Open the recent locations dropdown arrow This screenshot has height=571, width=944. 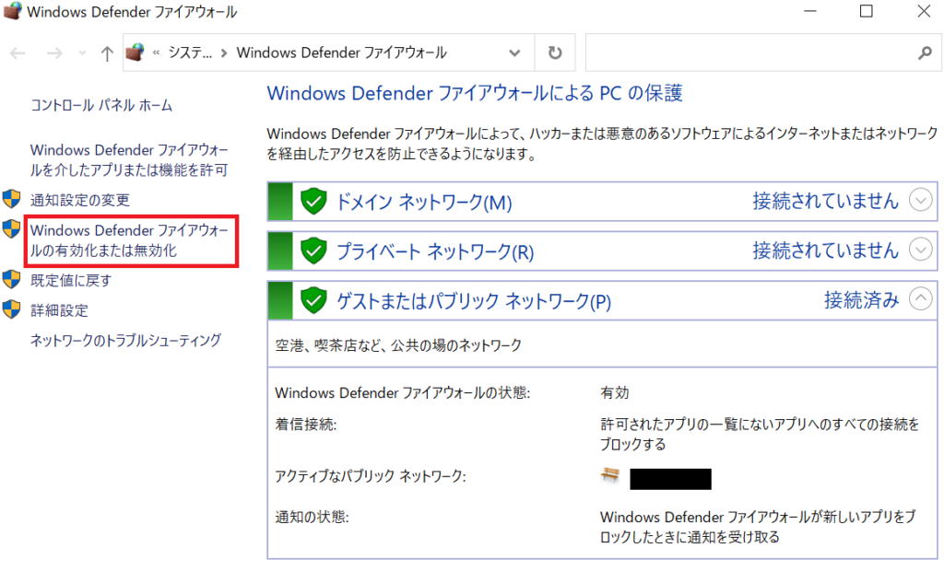coord(82,53)
